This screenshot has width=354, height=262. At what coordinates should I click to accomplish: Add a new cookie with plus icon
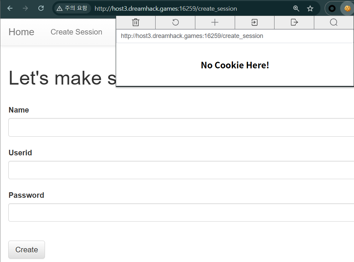click(215, 22)
